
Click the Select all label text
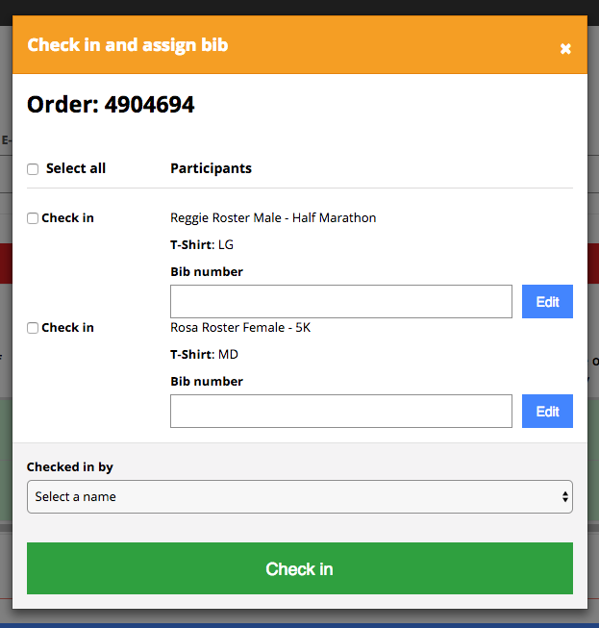click(x=76, y=168)
